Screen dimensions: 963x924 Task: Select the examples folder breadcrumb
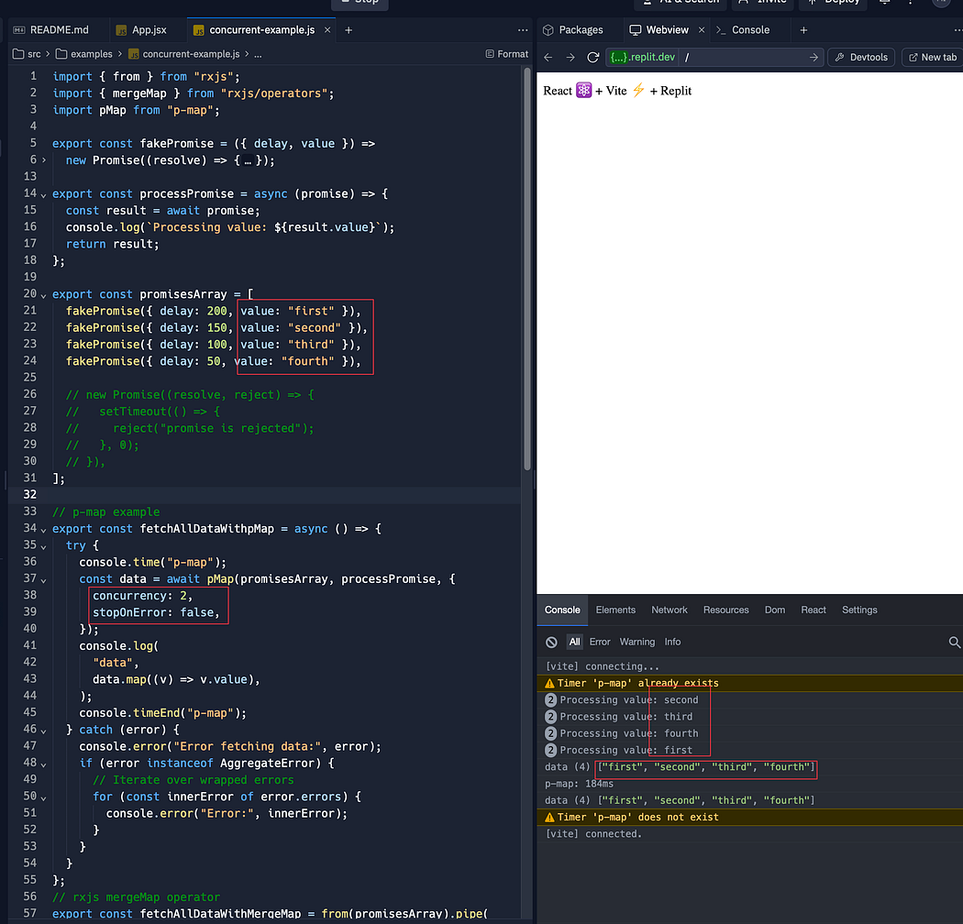(84, 54)
